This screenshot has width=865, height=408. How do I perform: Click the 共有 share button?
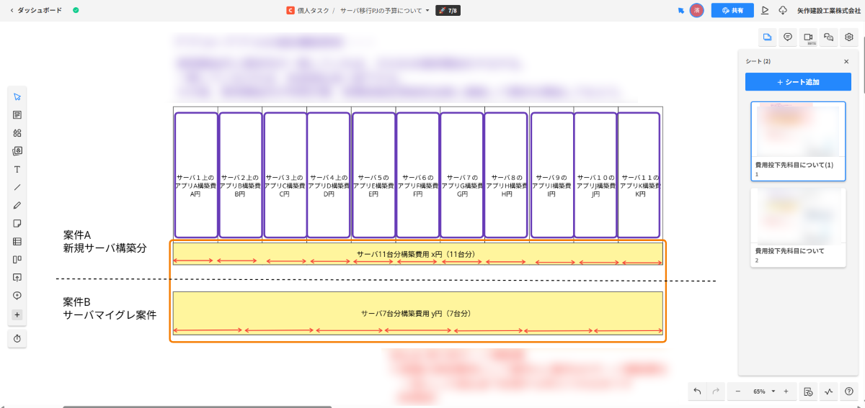pos(732,10)
